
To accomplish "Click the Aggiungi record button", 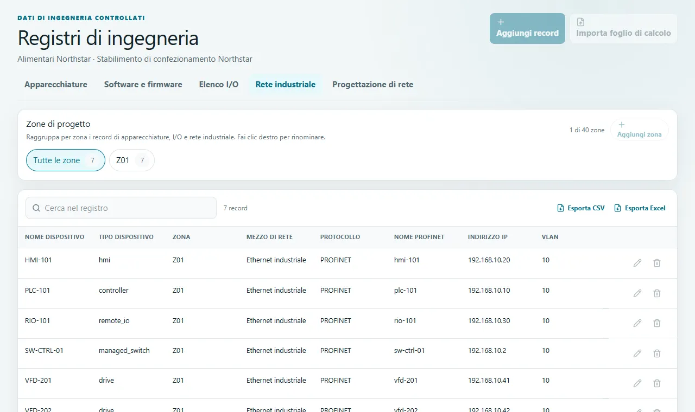I will (527, 28).
